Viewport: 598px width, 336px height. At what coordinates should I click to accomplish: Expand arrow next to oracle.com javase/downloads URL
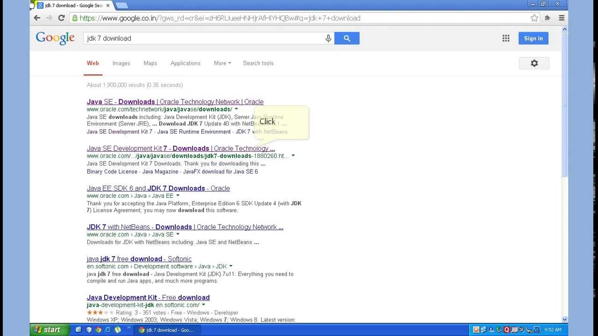coord(236,109)
